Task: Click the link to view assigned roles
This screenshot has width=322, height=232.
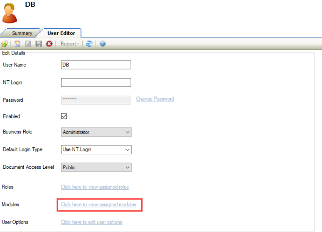Action: [95, 187]
